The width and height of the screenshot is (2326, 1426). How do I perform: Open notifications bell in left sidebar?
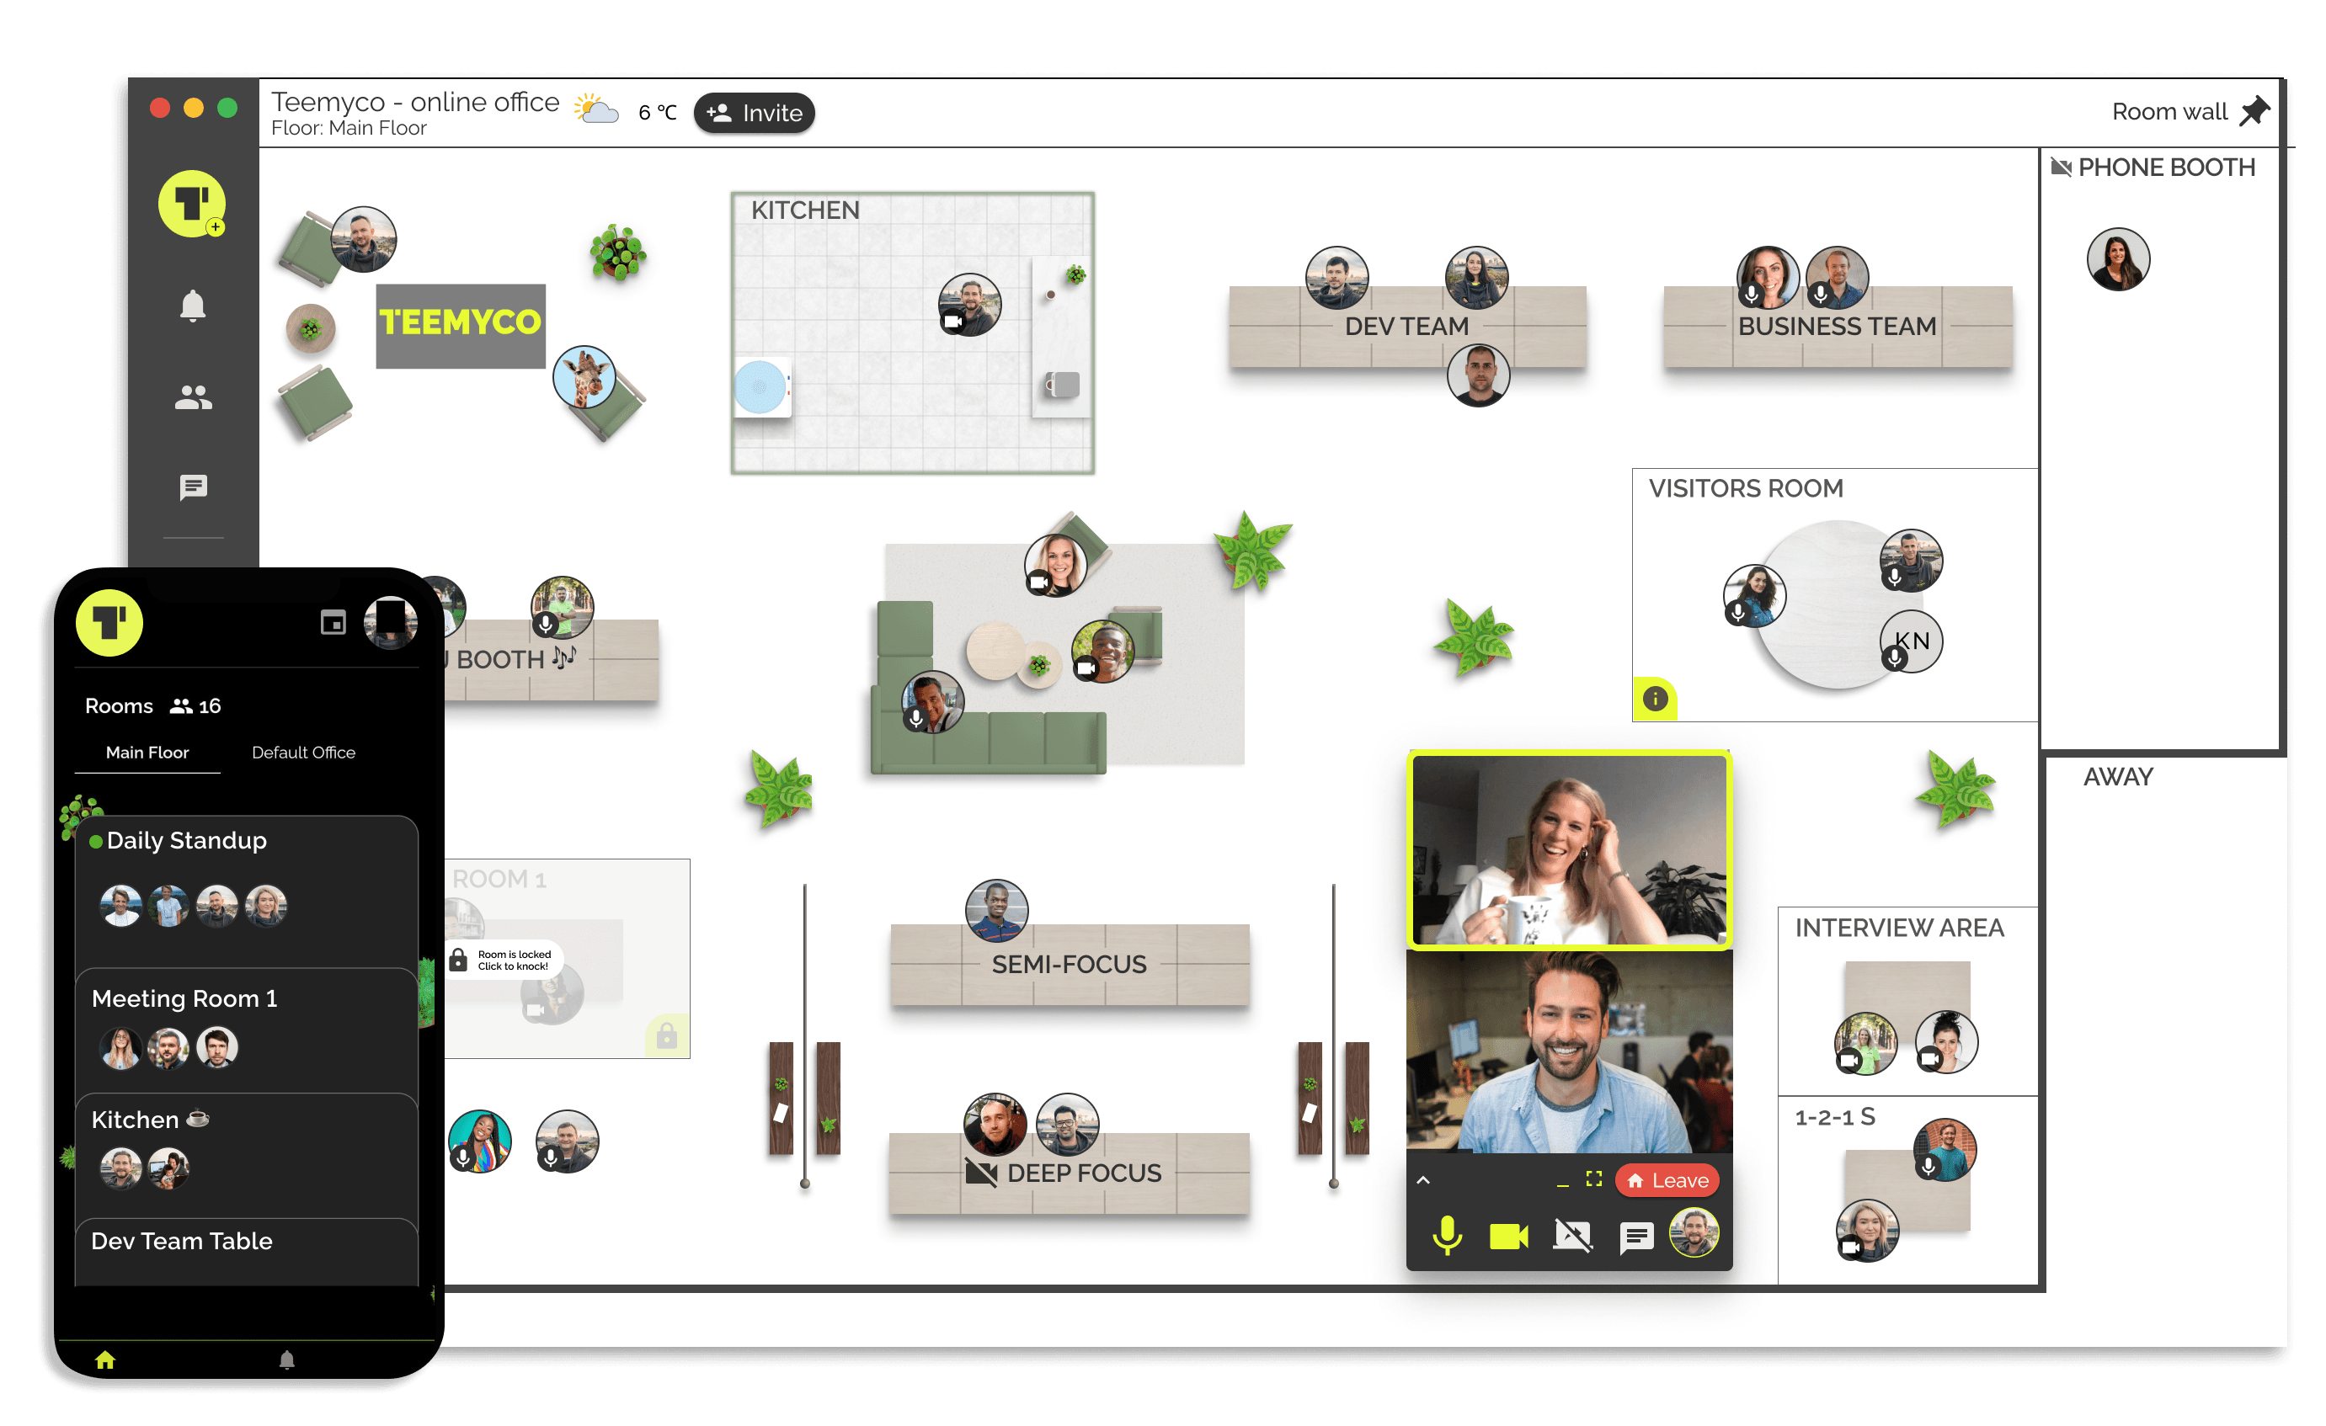coord(193,306)
